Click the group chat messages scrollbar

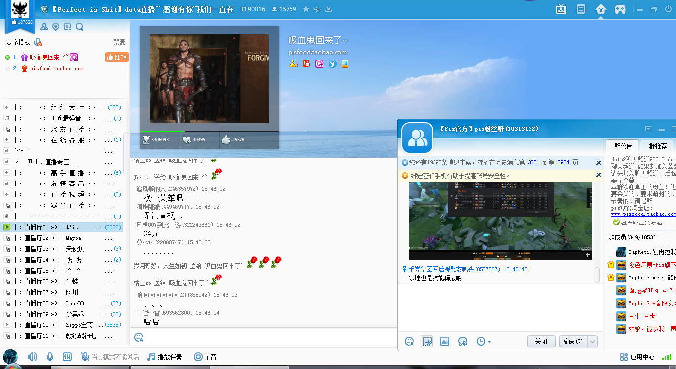pos(597,275)
